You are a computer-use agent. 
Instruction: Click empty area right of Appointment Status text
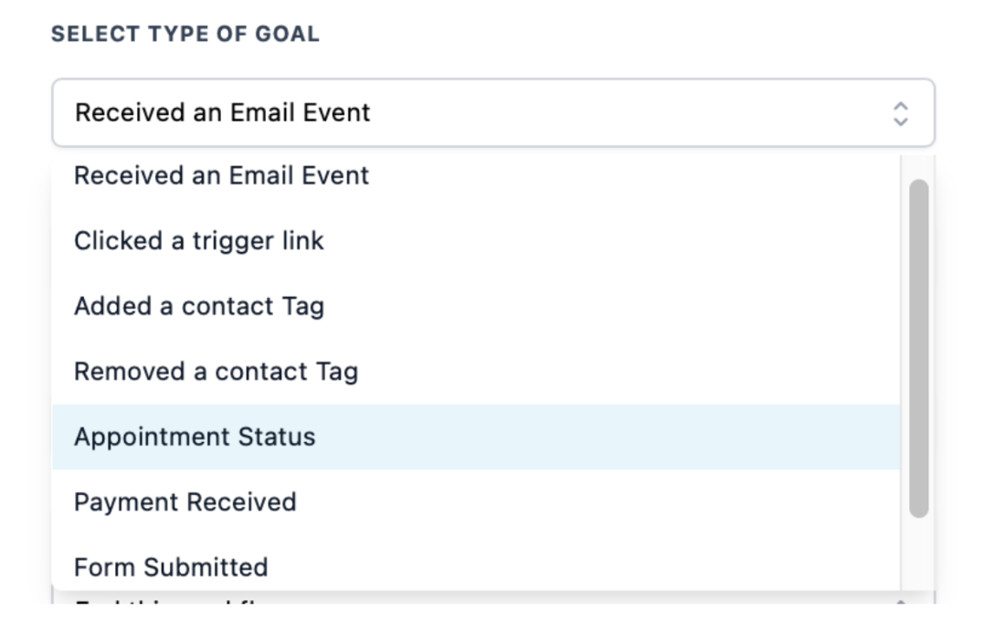pyautogui.click(x=594, y=437)
